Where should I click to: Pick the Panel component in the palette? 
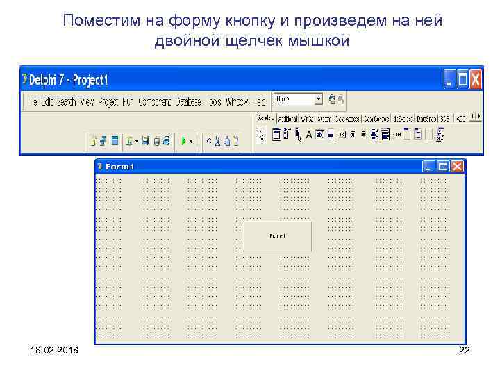coord(429,134)
